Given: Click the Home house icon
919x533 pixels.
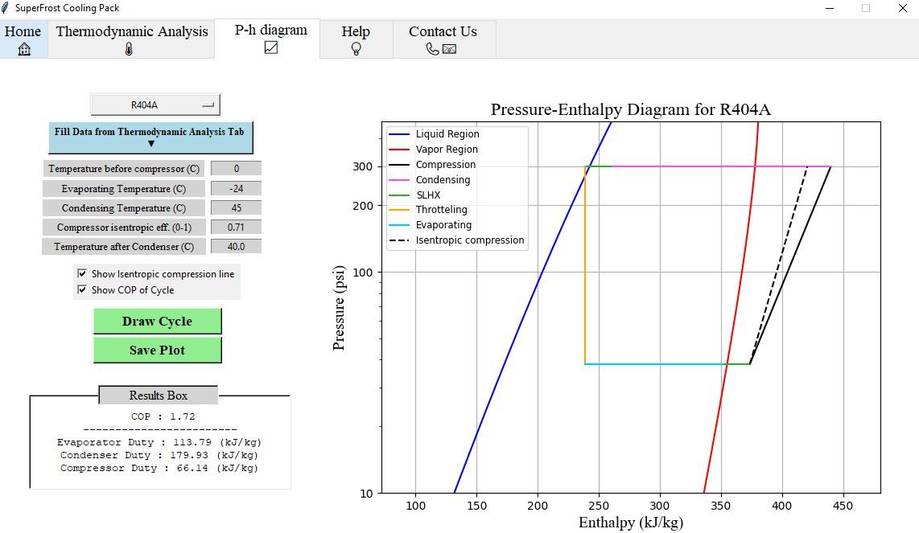Looking at the screenshot, I should click(23, 50).
